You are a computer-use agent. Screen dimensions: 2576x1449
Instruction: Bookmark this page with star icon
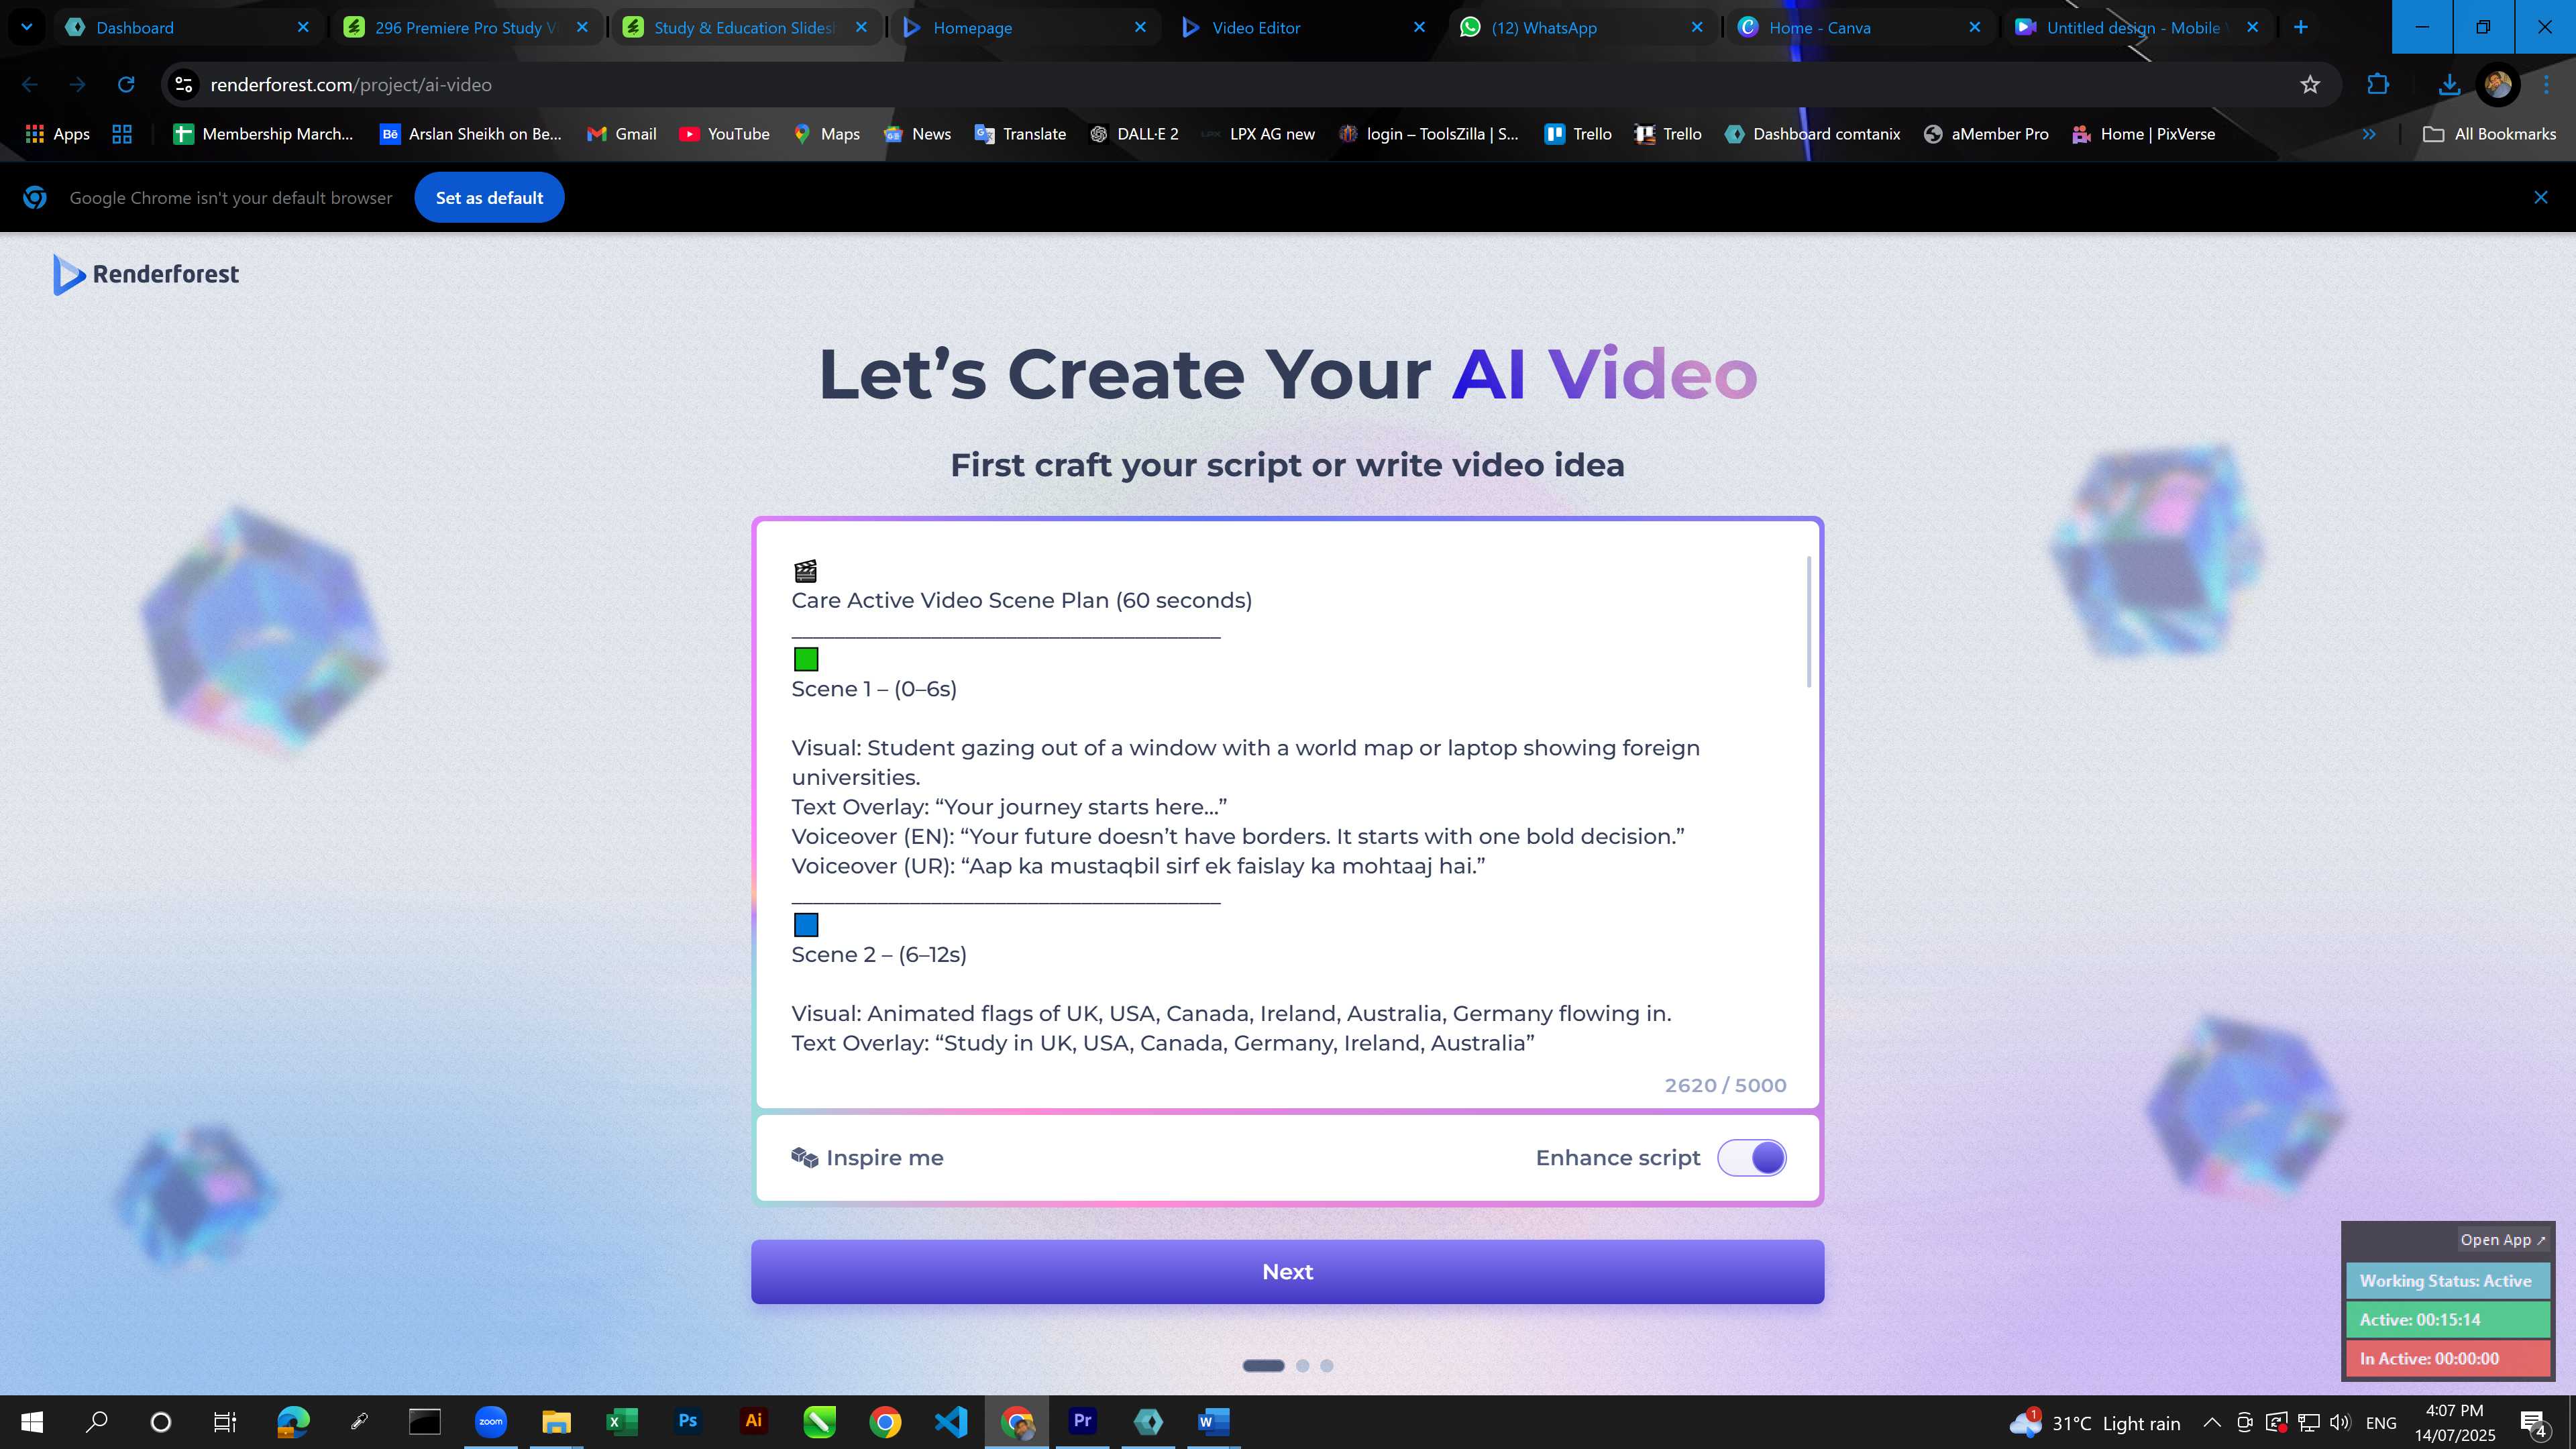click(x=2309, y=85)
